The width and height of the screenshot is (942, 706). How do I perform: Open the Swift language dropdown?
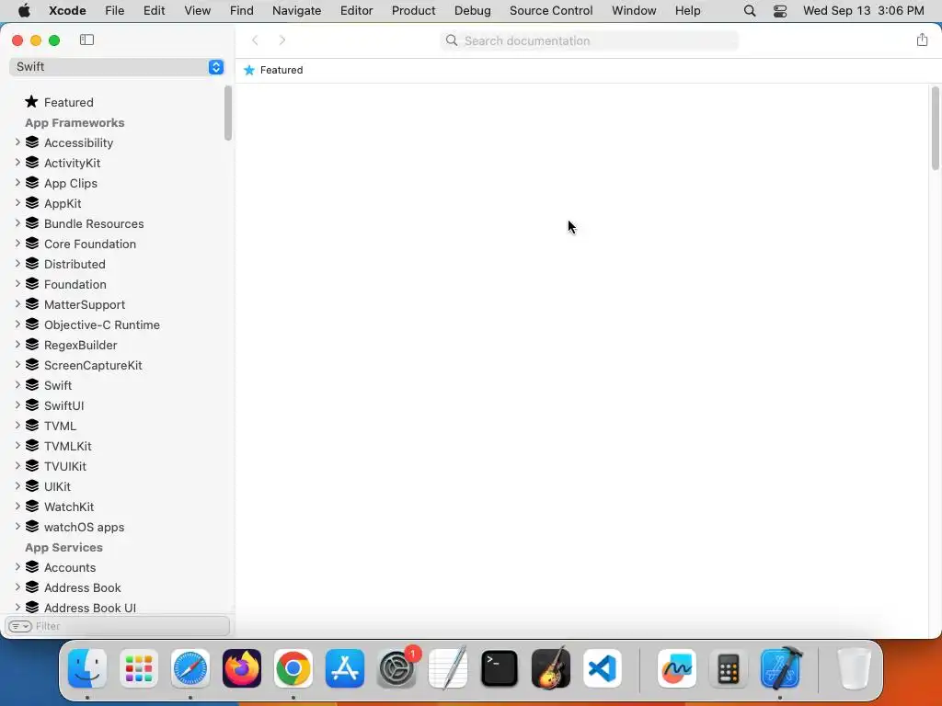pos(117,66)
